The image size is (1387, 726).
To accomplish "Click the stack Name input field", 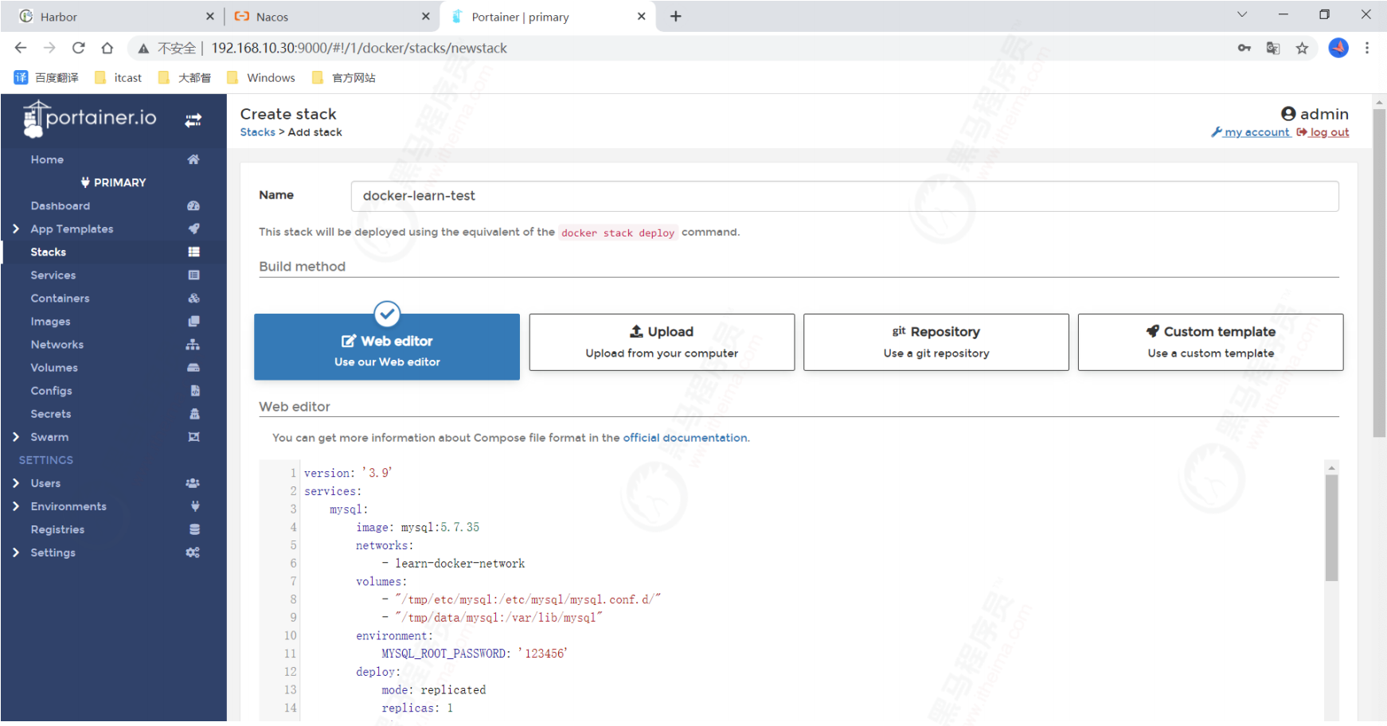I will [x=845, y=196].
